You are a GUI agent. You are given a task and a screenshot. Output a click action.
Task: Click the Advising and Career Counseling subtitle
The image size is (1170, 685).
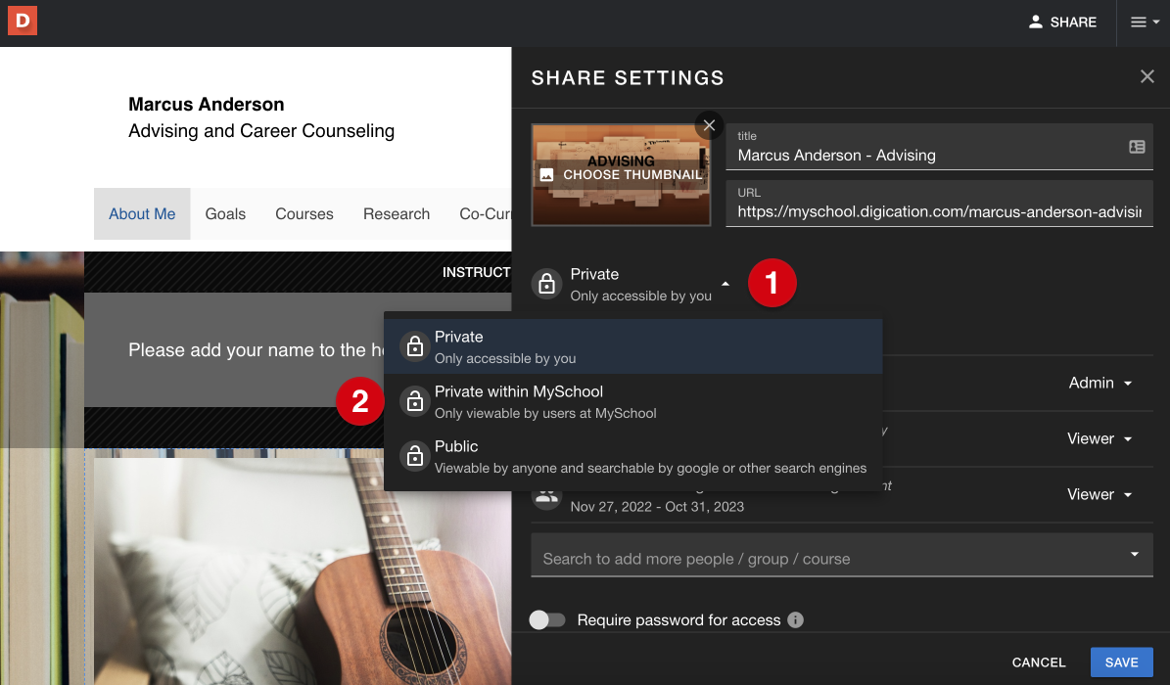[x=261, y=131]
